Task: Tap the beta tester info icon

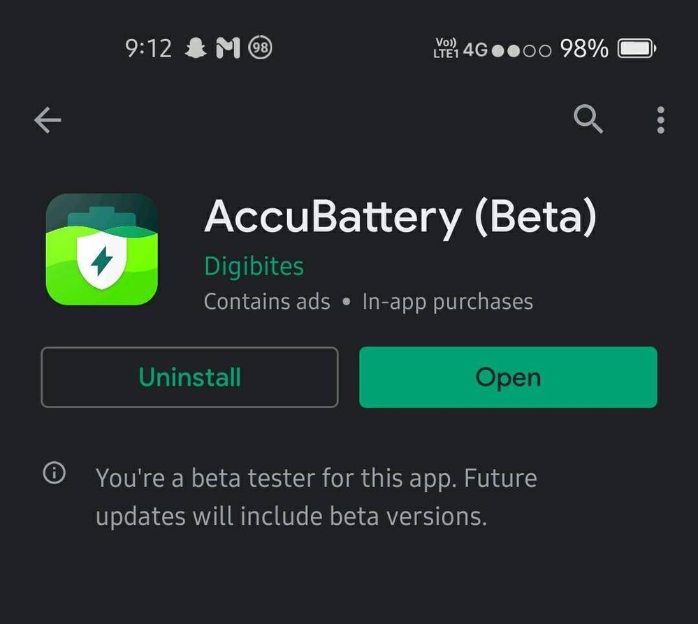Action: pos(54,472)
